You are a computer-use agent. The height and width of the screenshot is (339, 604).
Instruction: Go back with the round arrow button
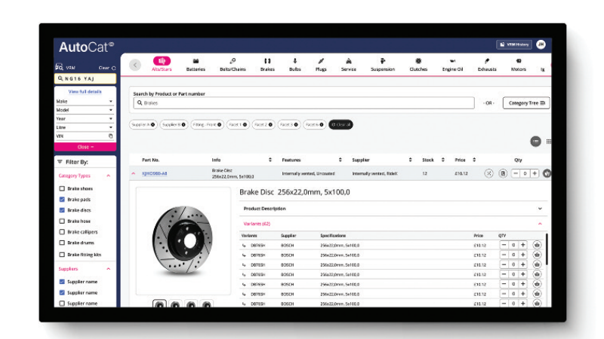pos(135,65)
